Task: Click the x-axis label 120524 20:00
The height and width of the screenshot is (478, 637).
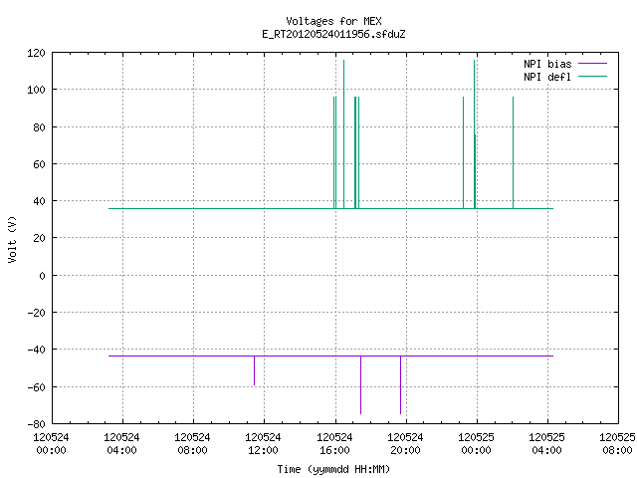Action: tap(405, 444)
